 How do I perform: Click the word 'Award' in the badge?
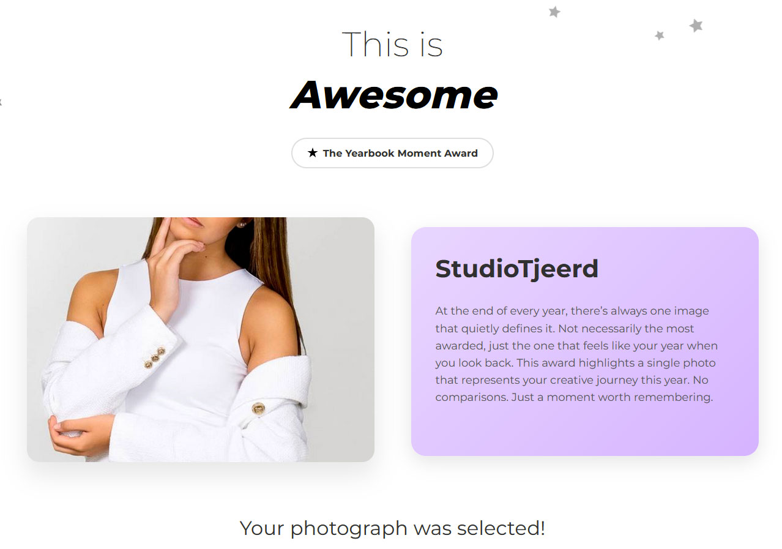tap(461, 153)
